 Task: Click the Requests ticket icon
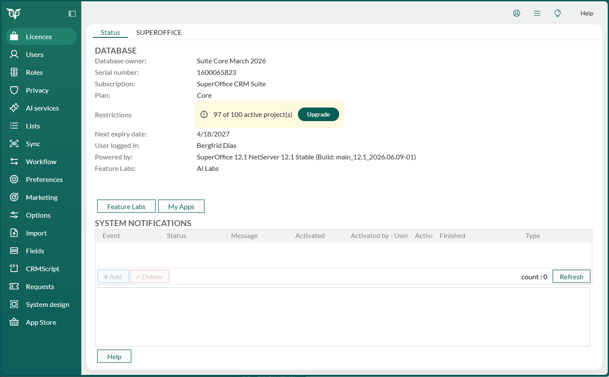[x=14, y=286]
